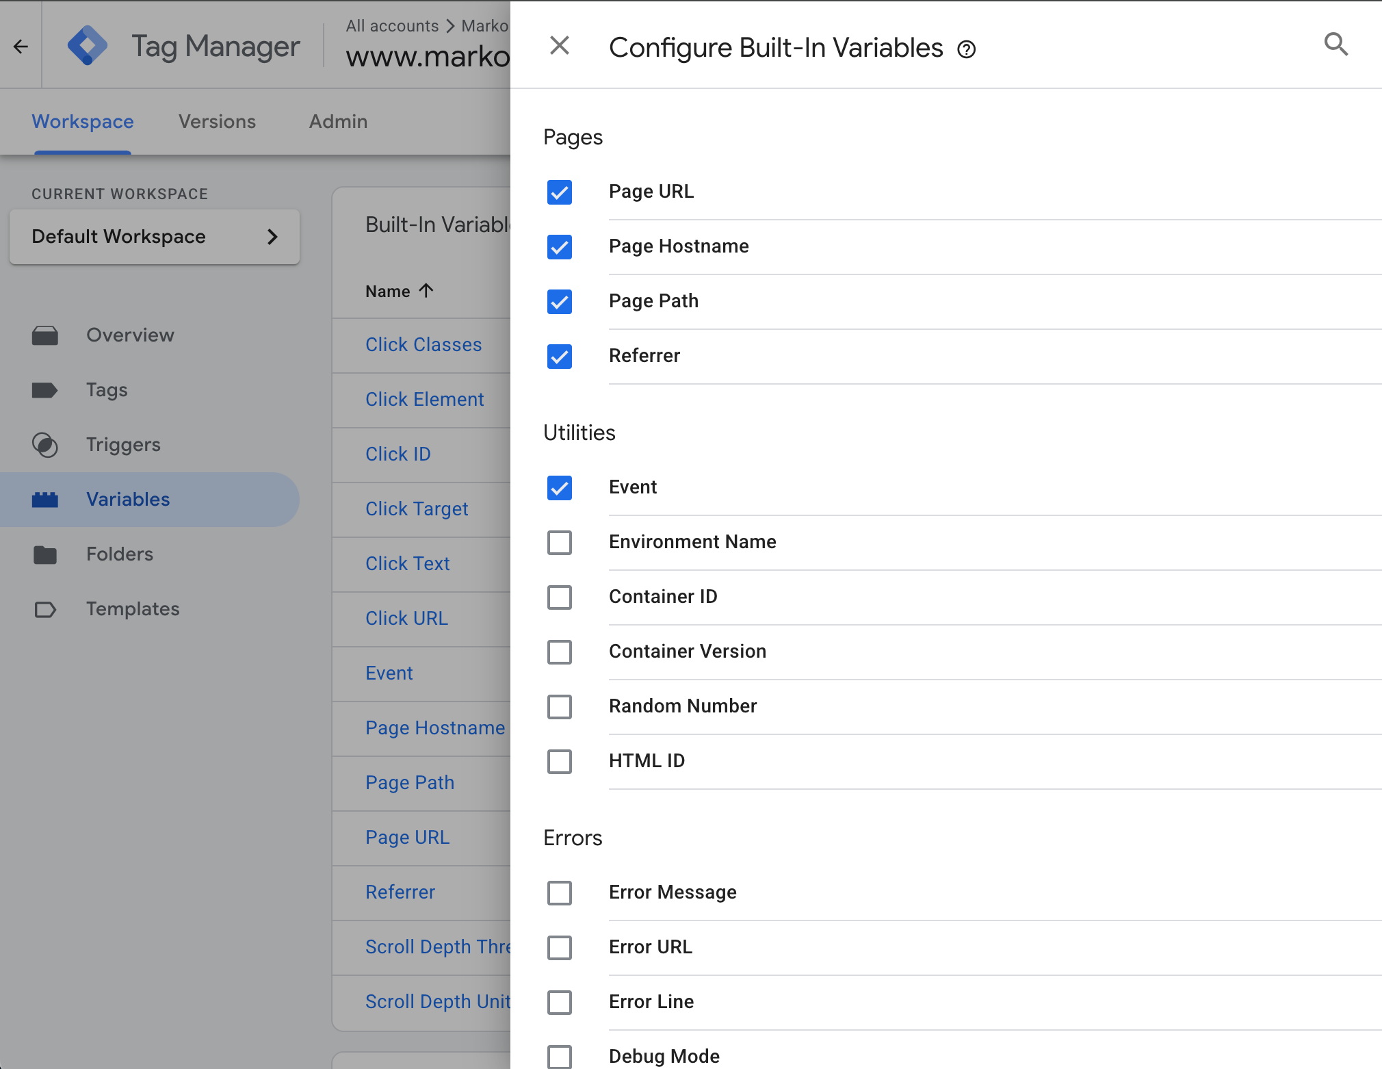Click the help question mark icon

pyautogui.click(x=966, y=50)
